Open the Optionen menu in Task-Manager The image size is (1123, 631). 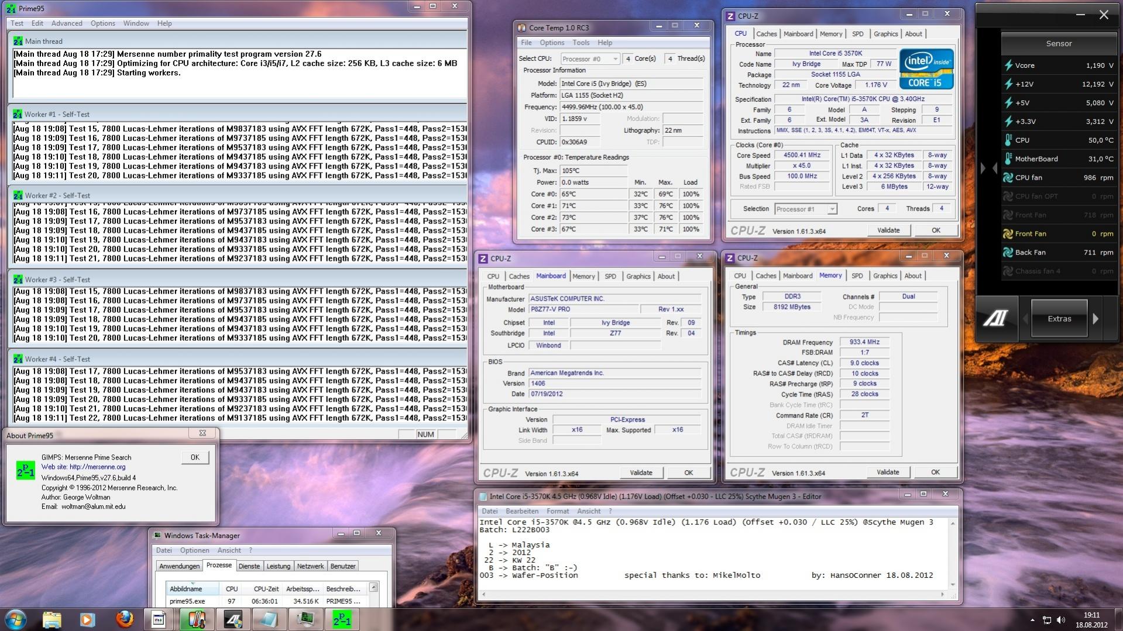tap(194, 550)
